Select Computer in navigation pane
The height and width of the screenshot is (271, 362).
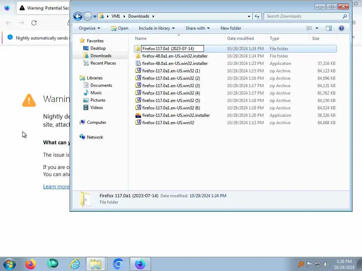click(x=93, y=122)
